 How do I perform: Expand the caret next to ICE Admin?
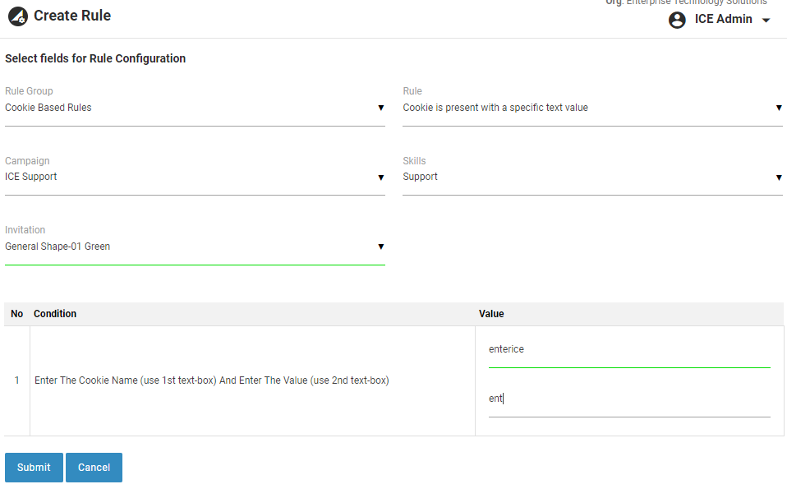(x=766, y=21)
